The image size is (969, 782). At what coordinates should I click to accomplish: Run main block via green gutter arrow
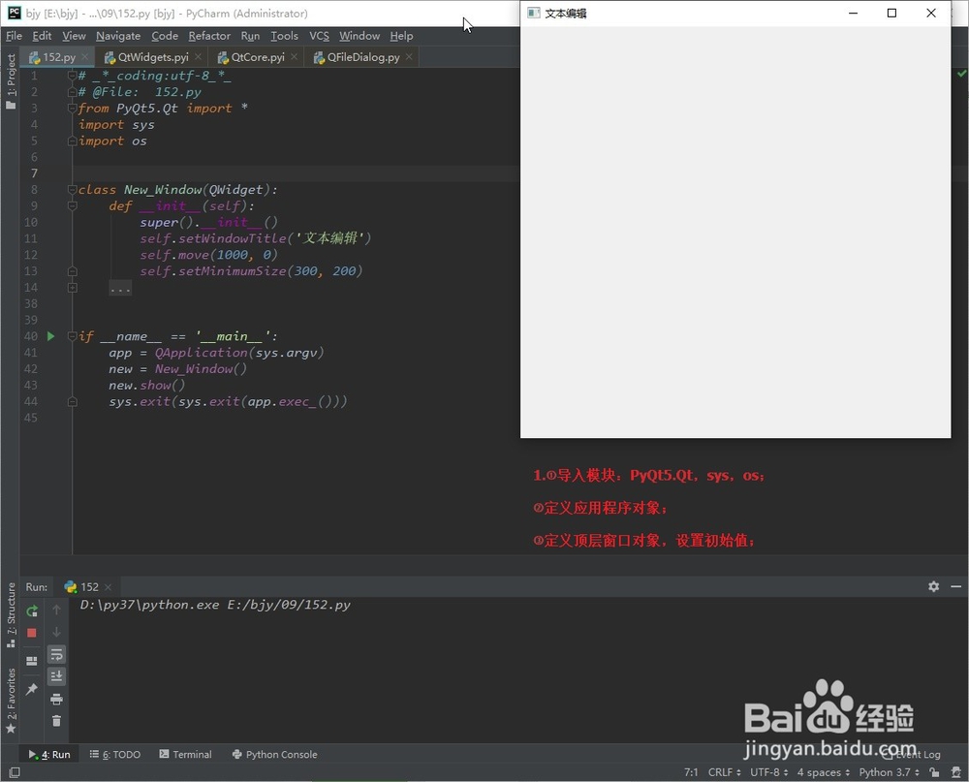click(x=50, y=336)
